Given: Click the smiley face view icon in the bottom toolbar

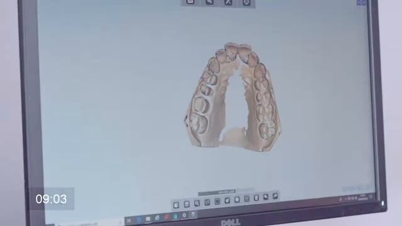Looking at the screenshot, I should [x=187, y=205].
